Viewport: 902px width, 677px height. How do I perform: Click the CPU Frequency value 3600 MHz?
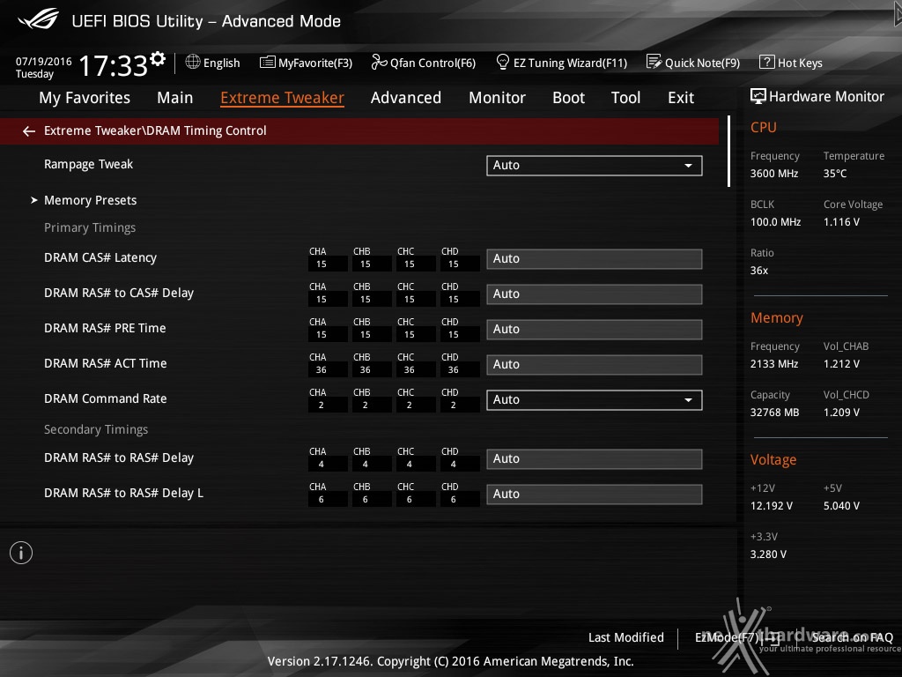pyautogui.click(x=774, y=174)
